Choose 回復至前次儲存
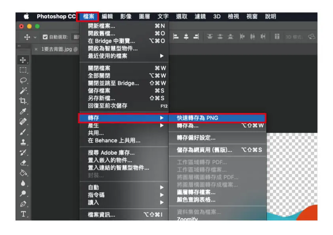333x235 pixels. (124, 106)
